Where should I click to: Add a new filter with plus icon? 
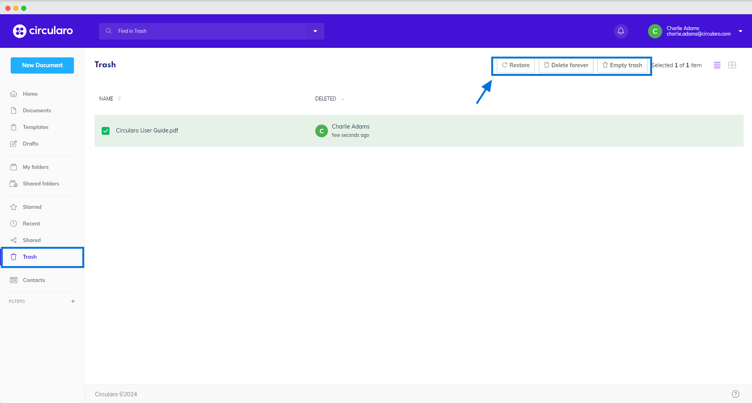click(73, 301)
